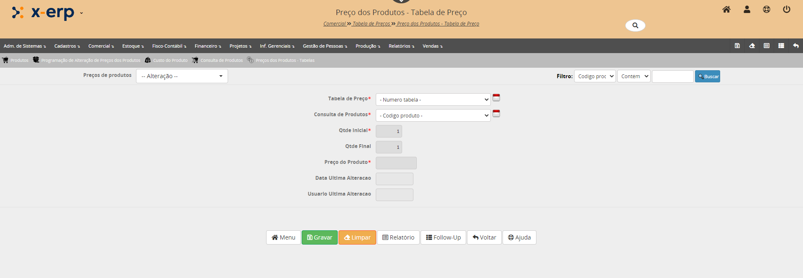Screen dimensions: 803x278
Task: Click the eraser icon in the dark toolbar
Action: pos(752,46)
